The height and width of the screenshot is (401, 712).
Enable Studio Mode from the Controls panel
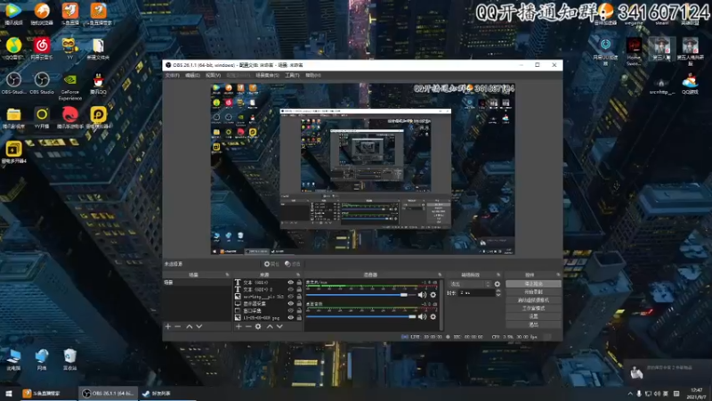533,308
